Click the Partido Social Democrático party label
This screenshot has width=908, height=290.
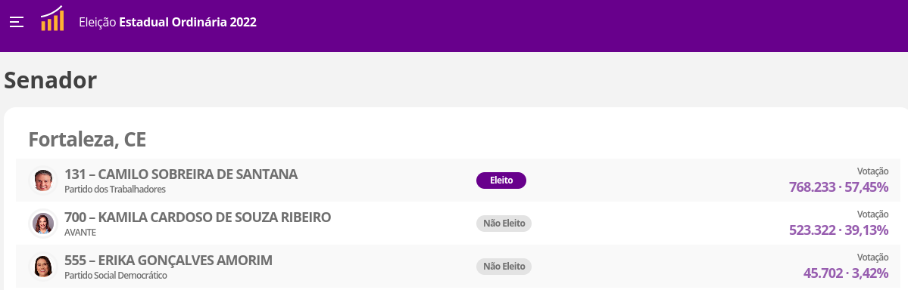pyautogui.click(x=116, y=276)
